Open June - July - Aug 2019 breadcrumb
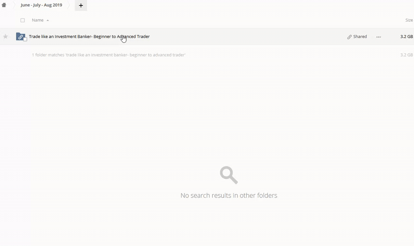414x246 pixels. [41, 5]
